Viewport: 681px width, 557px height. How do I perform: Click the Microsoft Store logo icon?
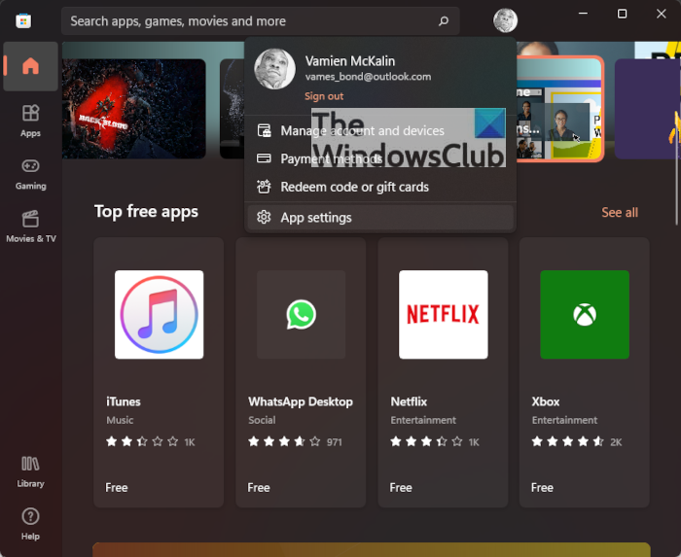[23, 20]
